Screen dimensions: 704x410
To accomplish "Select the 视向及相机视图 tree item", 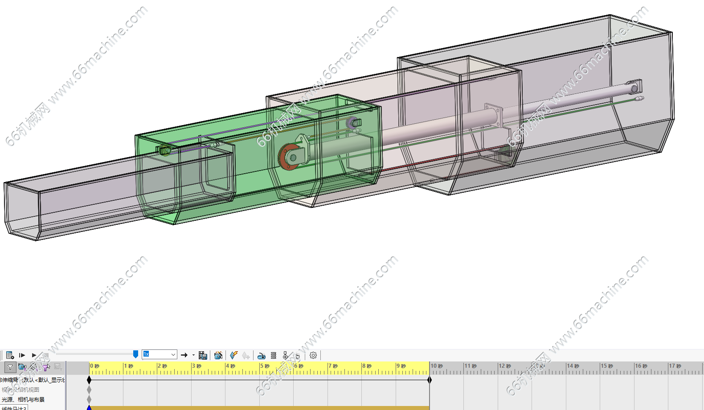I will [x=20, y=390].
